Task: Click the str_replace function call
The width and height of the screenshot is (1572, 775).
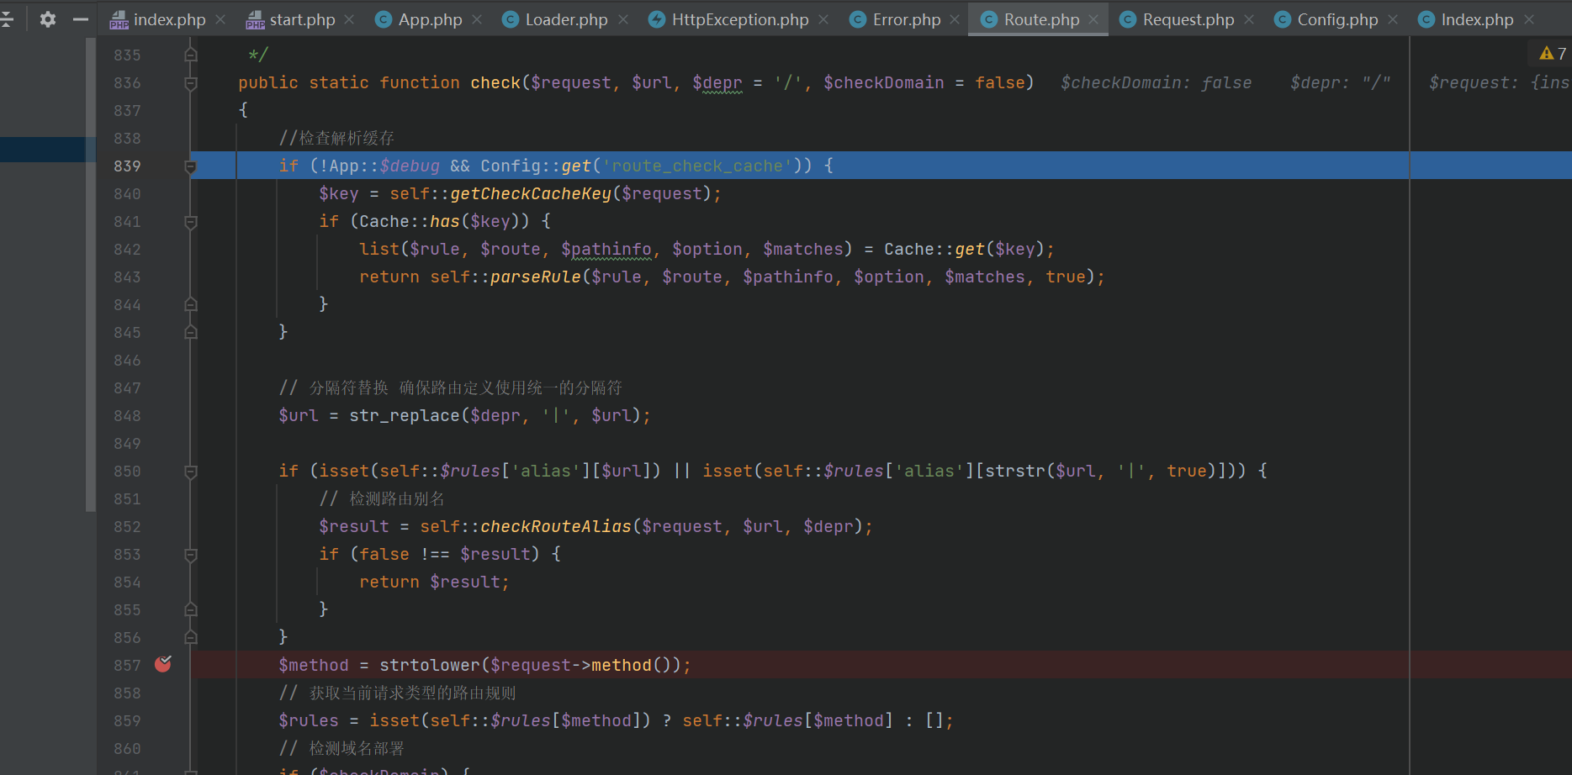Action: (x=405, y=415)
